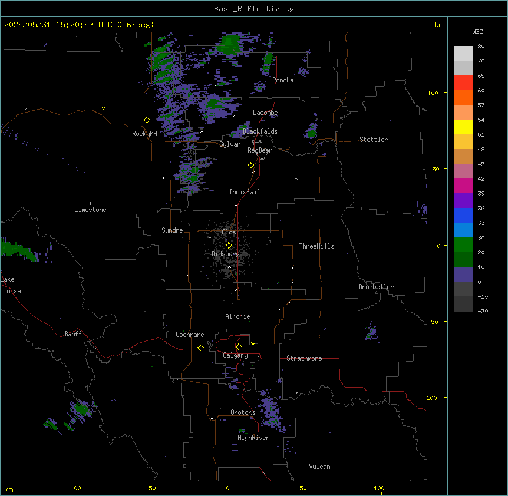Click the -30 value on dBZ scale
The width and height of the screenshot is (508, 496).
[x=483, y=311]
